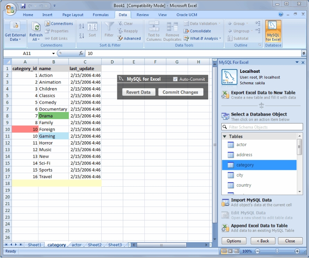Switch to the actor sheet tab
This screenshot has width=309, height=258.
[76, 245]
